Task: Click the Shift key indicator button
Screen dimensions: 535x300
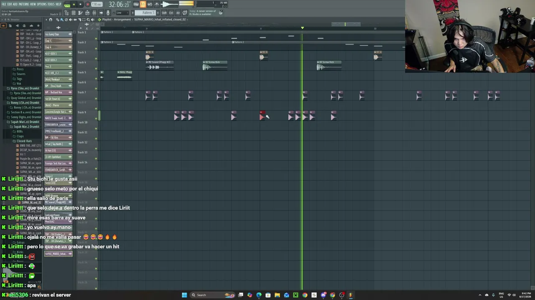Action: [x=164, y=13]
